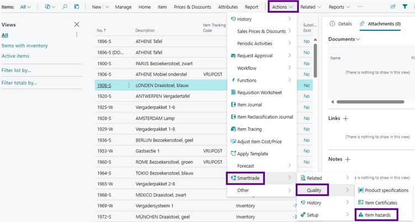Viewport: 415px width, 222px height.
Task: Open the Manage tab
Action: click(x=123, y=7)
